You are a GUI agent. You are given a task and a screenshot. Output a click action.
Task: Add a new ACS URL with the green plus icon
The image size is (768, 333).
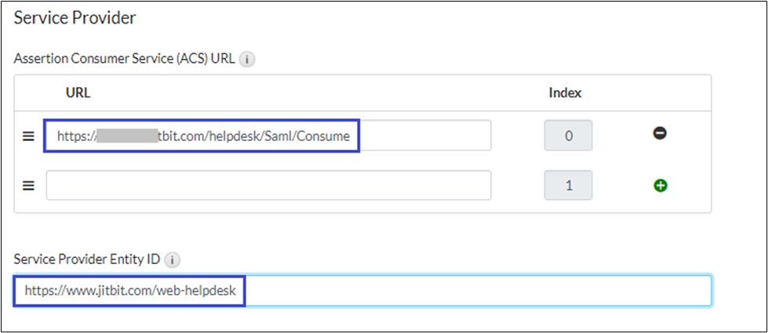point(660,186)
